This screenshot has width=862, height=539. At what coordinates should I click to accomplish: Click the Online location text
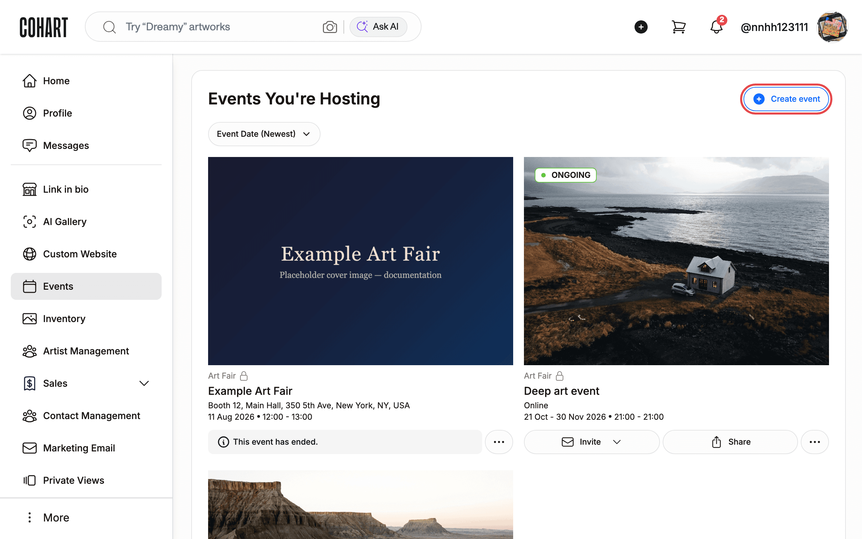tap(536, 405)
